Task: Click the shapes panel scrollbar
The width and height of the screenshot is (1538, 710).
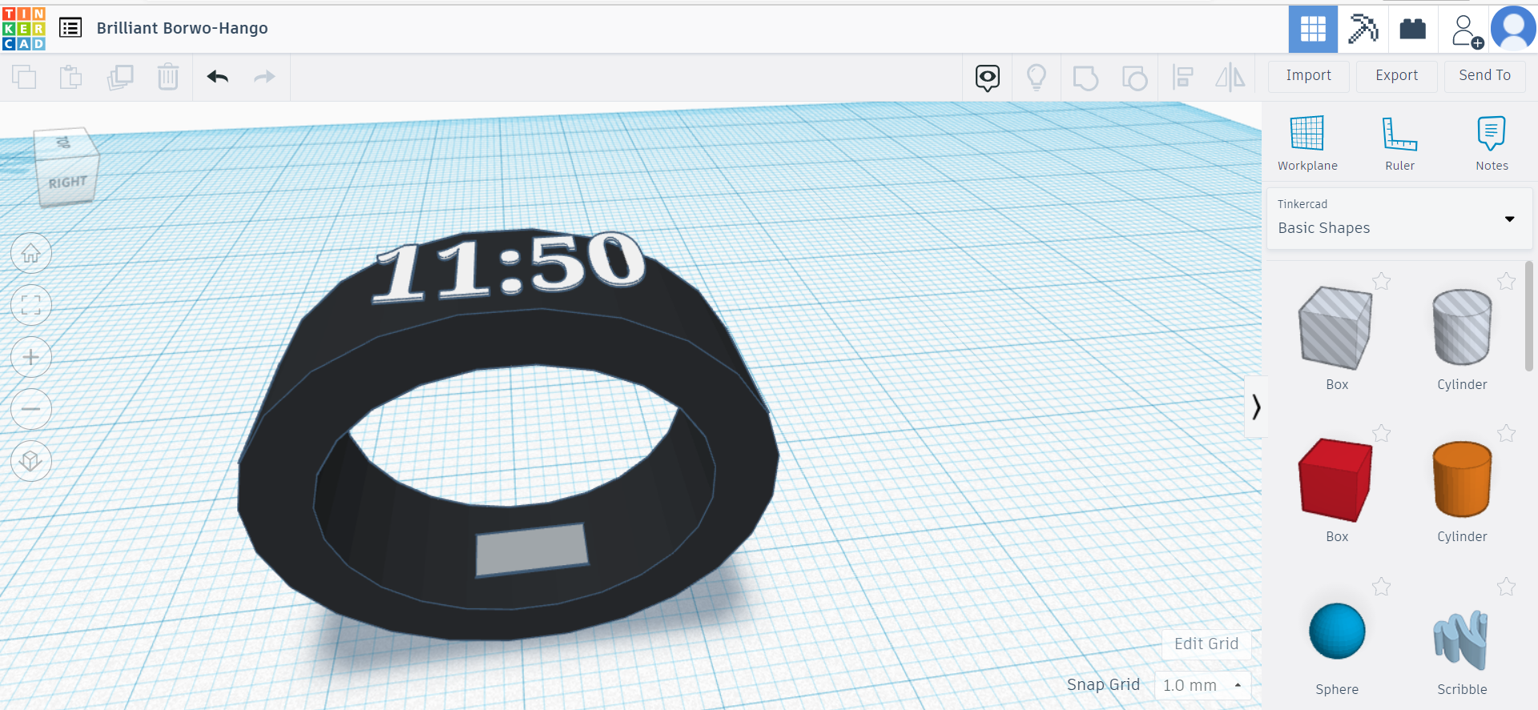Action: (1528, 316)
